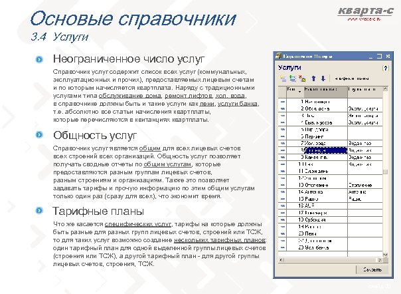The height and width of the screenshot is (294, 401).
Task: Maximize the Услуги dialog window
Action: tap(379, 56)
